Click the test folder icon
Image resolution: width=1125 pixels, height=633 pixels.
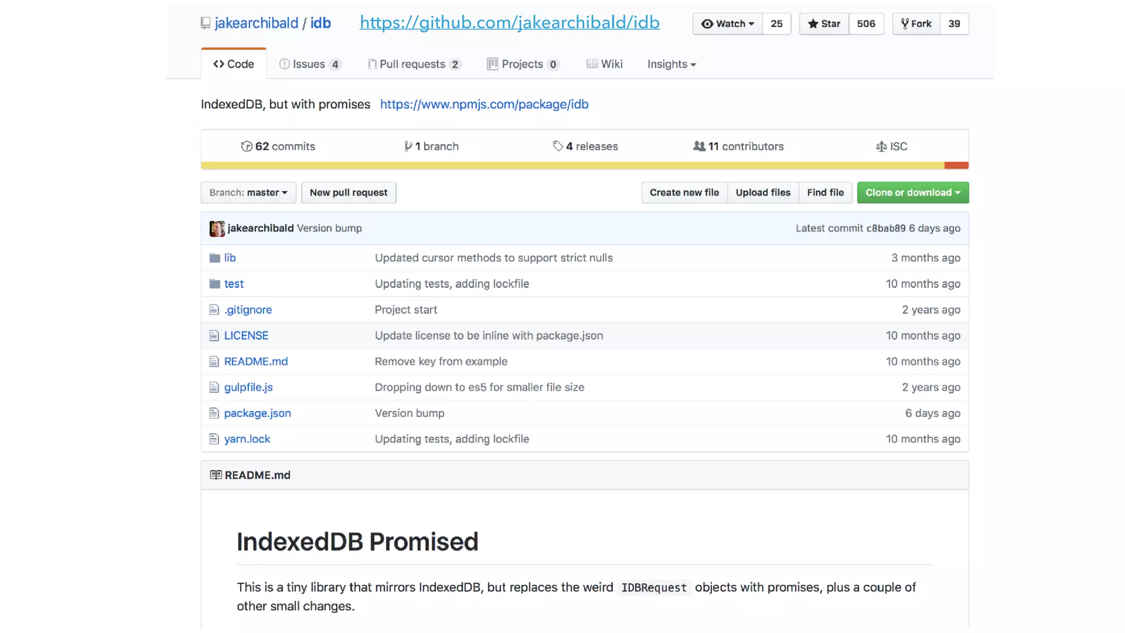click(214, 284)
